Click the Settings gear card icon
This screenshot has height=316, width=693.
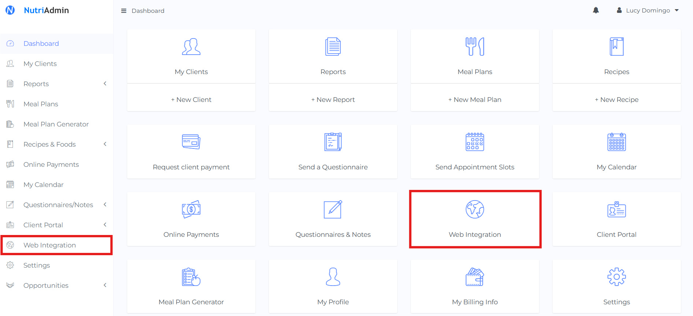click(617, 277)
